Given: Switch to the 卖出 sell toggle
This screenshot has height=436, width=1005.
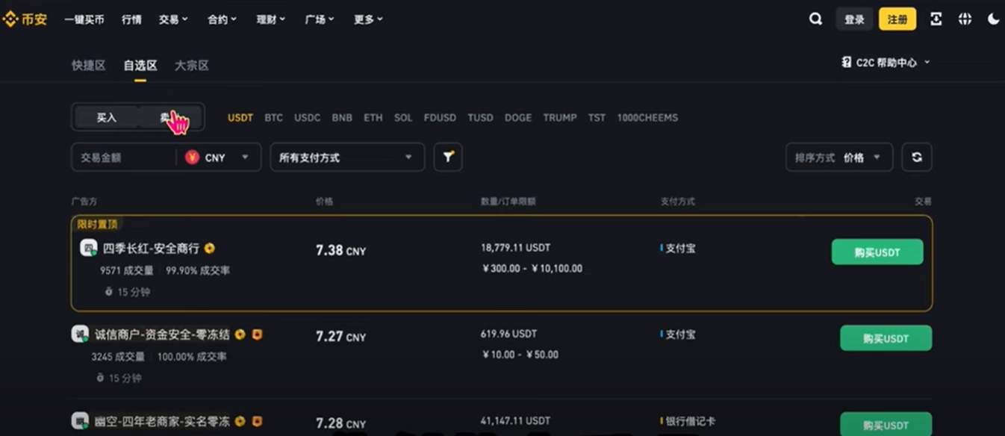Looking at the screenshot, I should [x=170, y=117].
